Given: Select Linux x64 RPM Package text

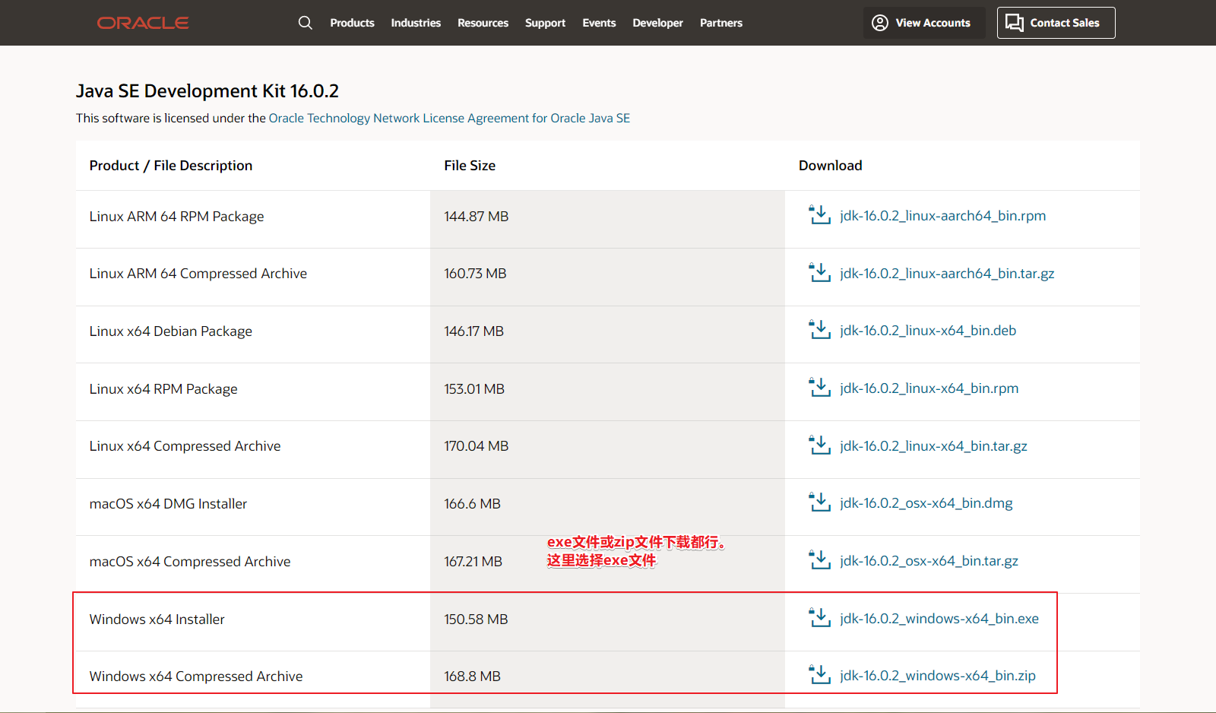Looking at the screenshot, I should [x=163, y=389].
